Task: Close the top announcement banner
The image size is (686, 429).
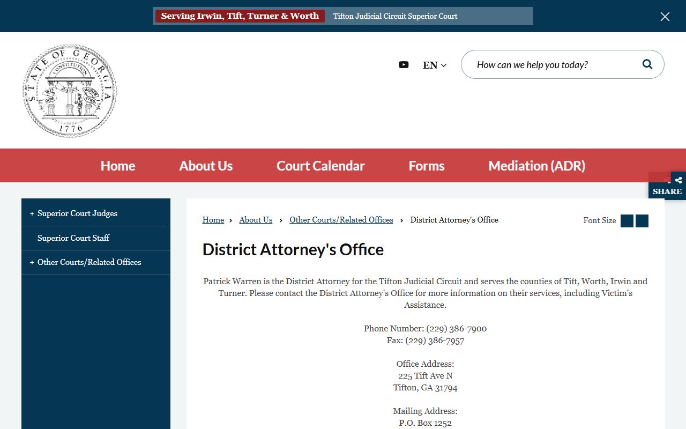Action: click(x=665, y=17)
